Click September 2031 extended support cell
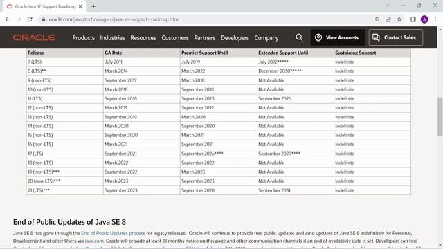 296,190
